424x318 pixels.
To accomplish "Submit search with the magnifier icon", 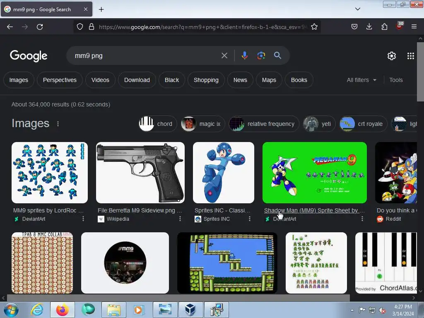I will [x=277, y=56].
